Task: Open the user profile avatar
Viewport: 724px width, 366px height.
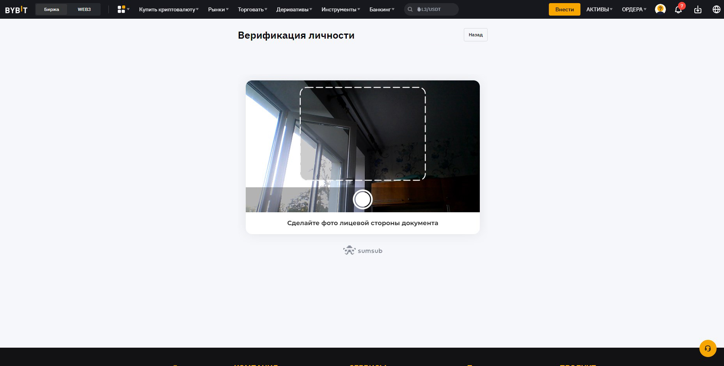Action: tap(660, 9)
